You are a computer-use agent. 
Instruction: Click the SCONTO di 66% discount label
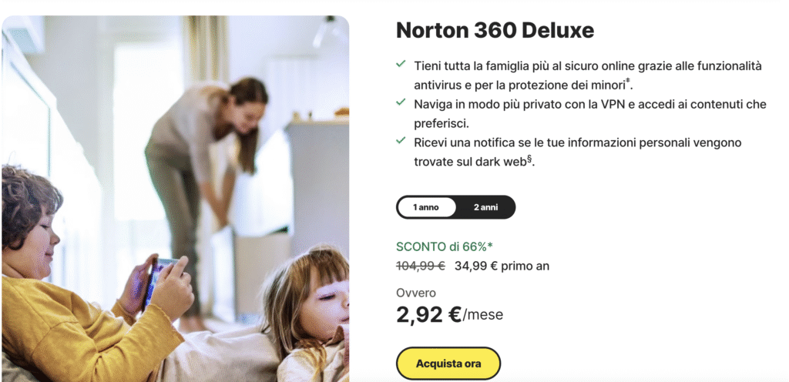pyautogui.click(x=441, y=246)
